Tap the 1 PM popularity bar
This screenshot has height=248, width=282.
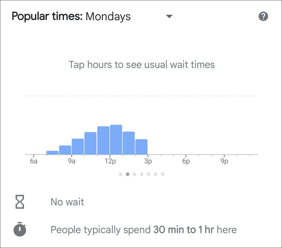coord(129,143)
